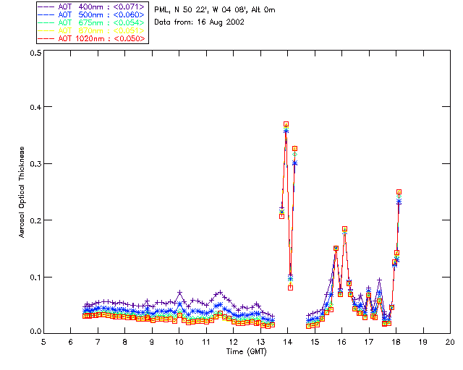Click the y-axis value 0.2
Viewport: 463px width, 370px height.
coord(35,220)
